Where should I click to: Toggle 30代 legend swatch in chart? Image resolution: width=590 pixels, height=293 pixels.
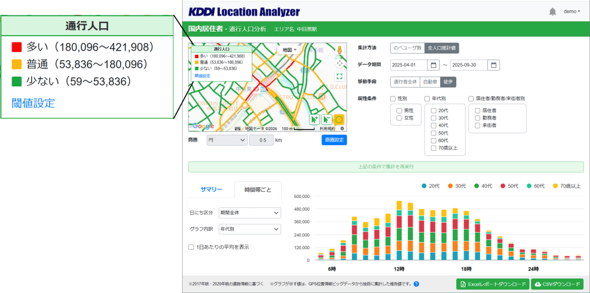tap(450, 186)
